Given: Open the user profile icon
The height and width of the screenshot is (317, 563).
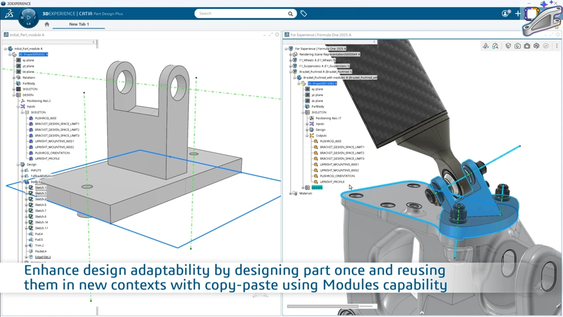Looking at the screenshot, I should [x=506, y=14].
